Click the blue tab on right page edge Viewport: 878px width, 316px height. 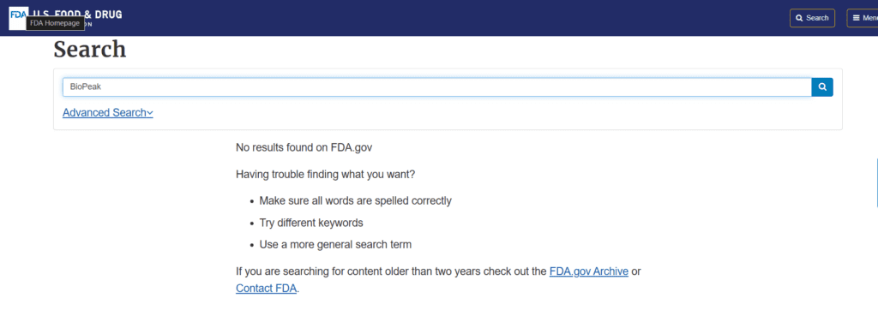click(x=876, y=182)
